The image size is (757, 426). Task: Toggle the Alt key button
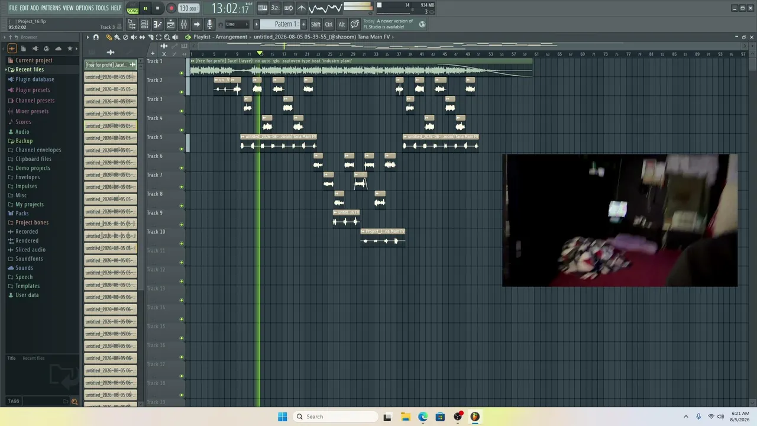pos(342,24)
